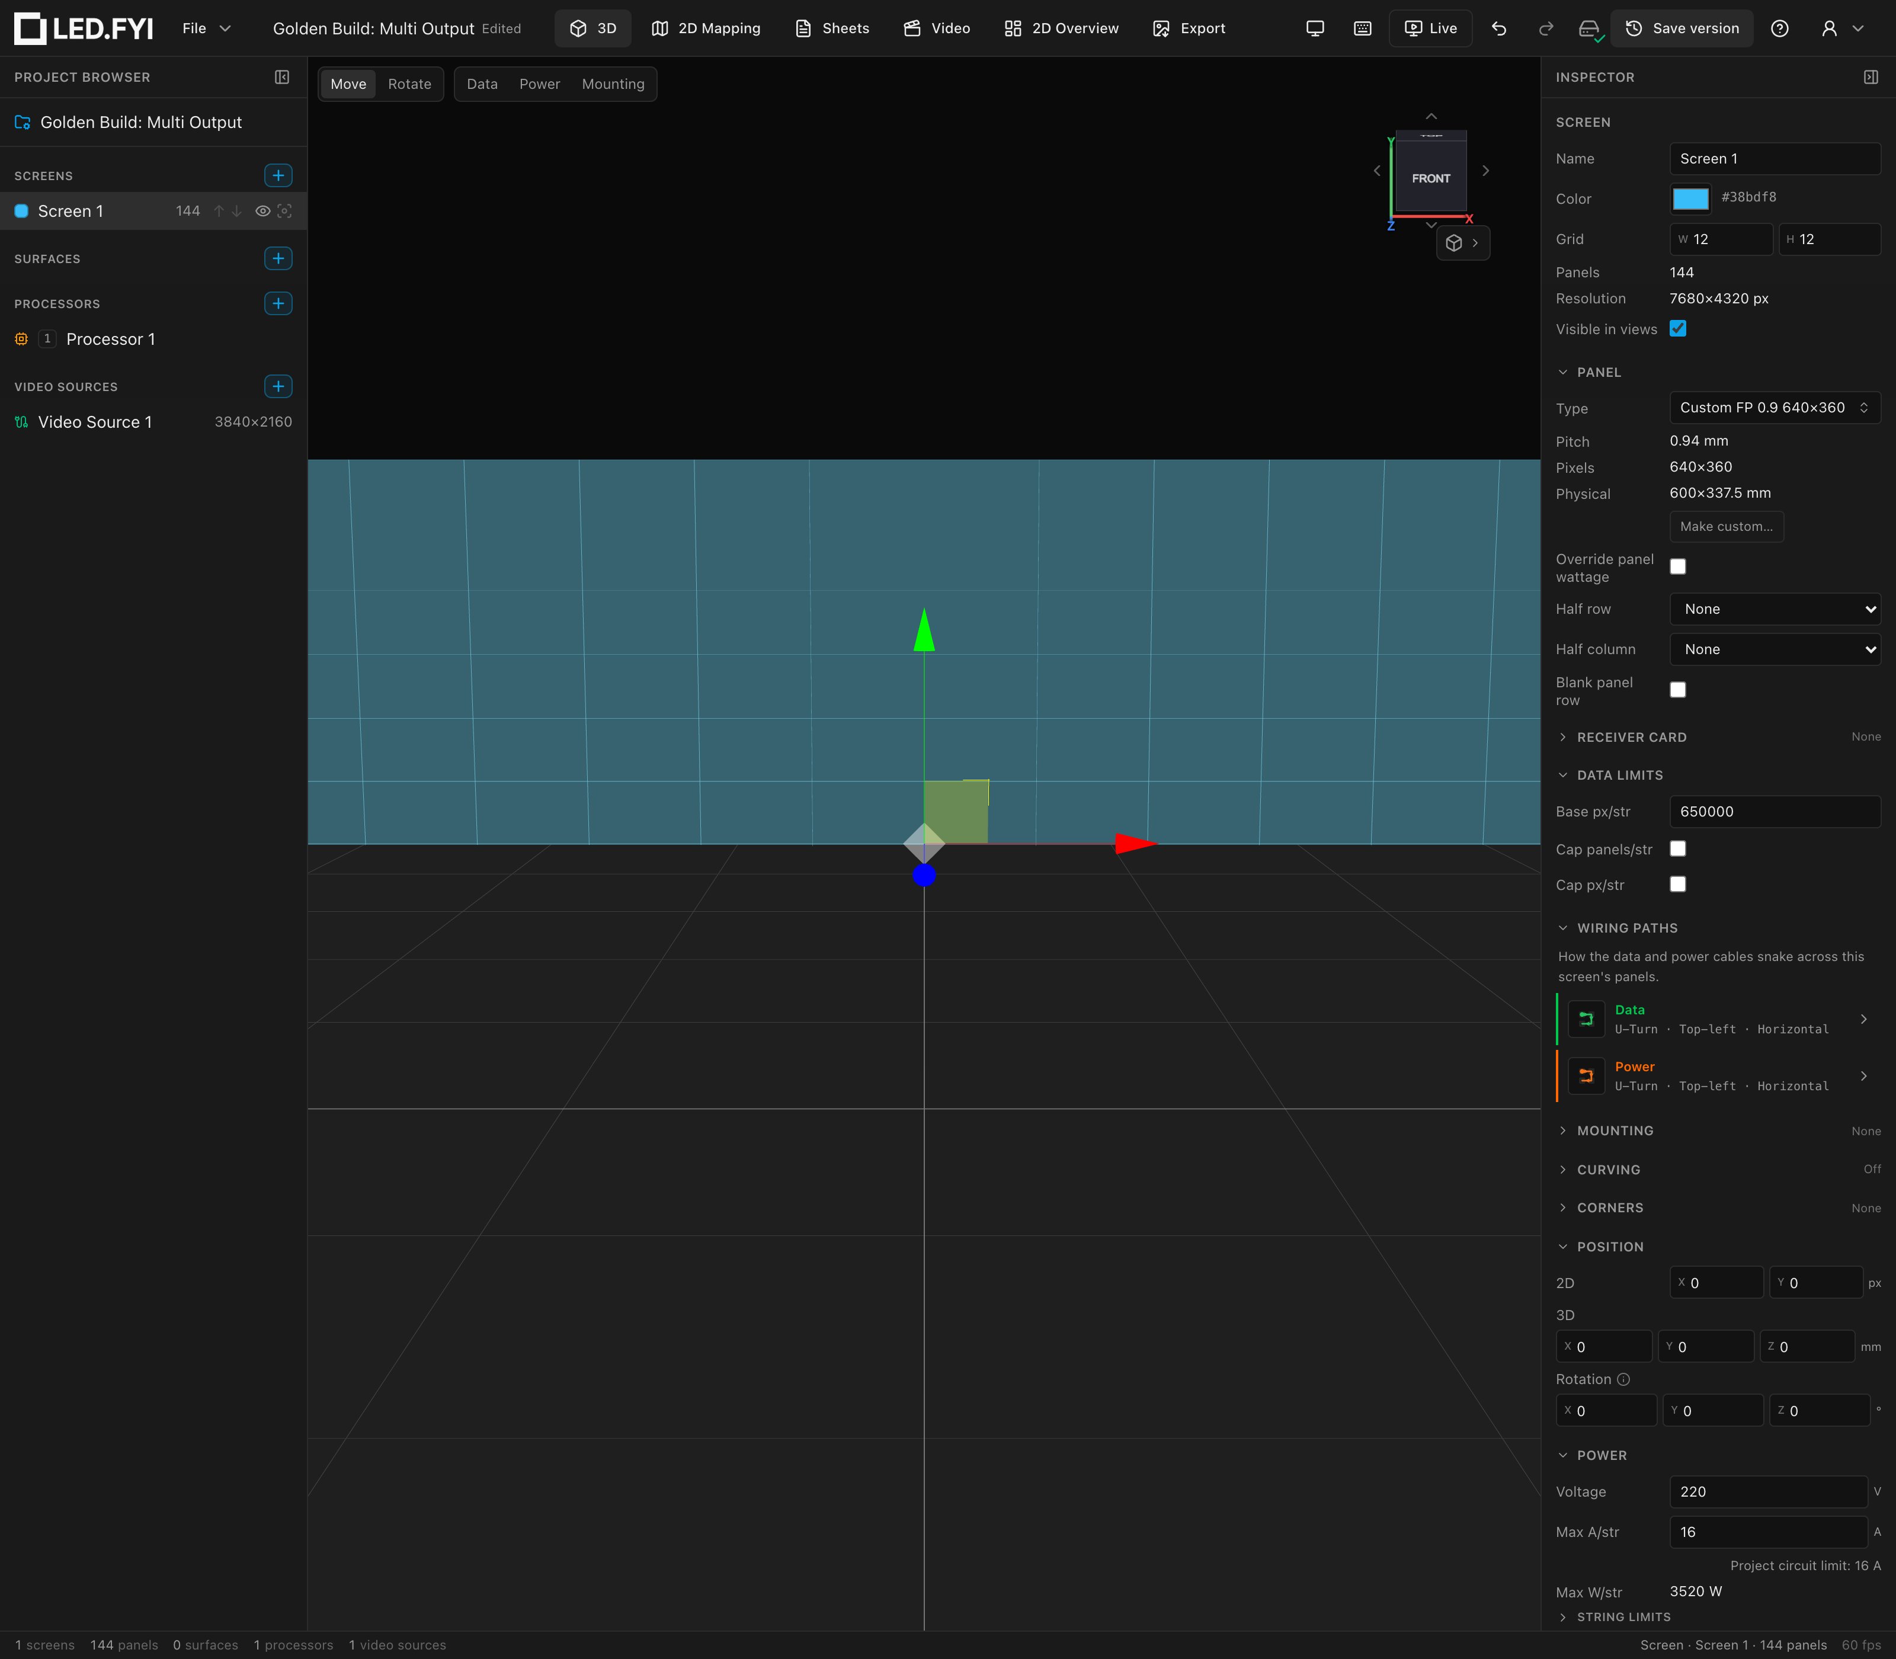Click the Live button
This screenshot has height=1659, width=1896.
pyautogui.click(x=1430, y=28)
